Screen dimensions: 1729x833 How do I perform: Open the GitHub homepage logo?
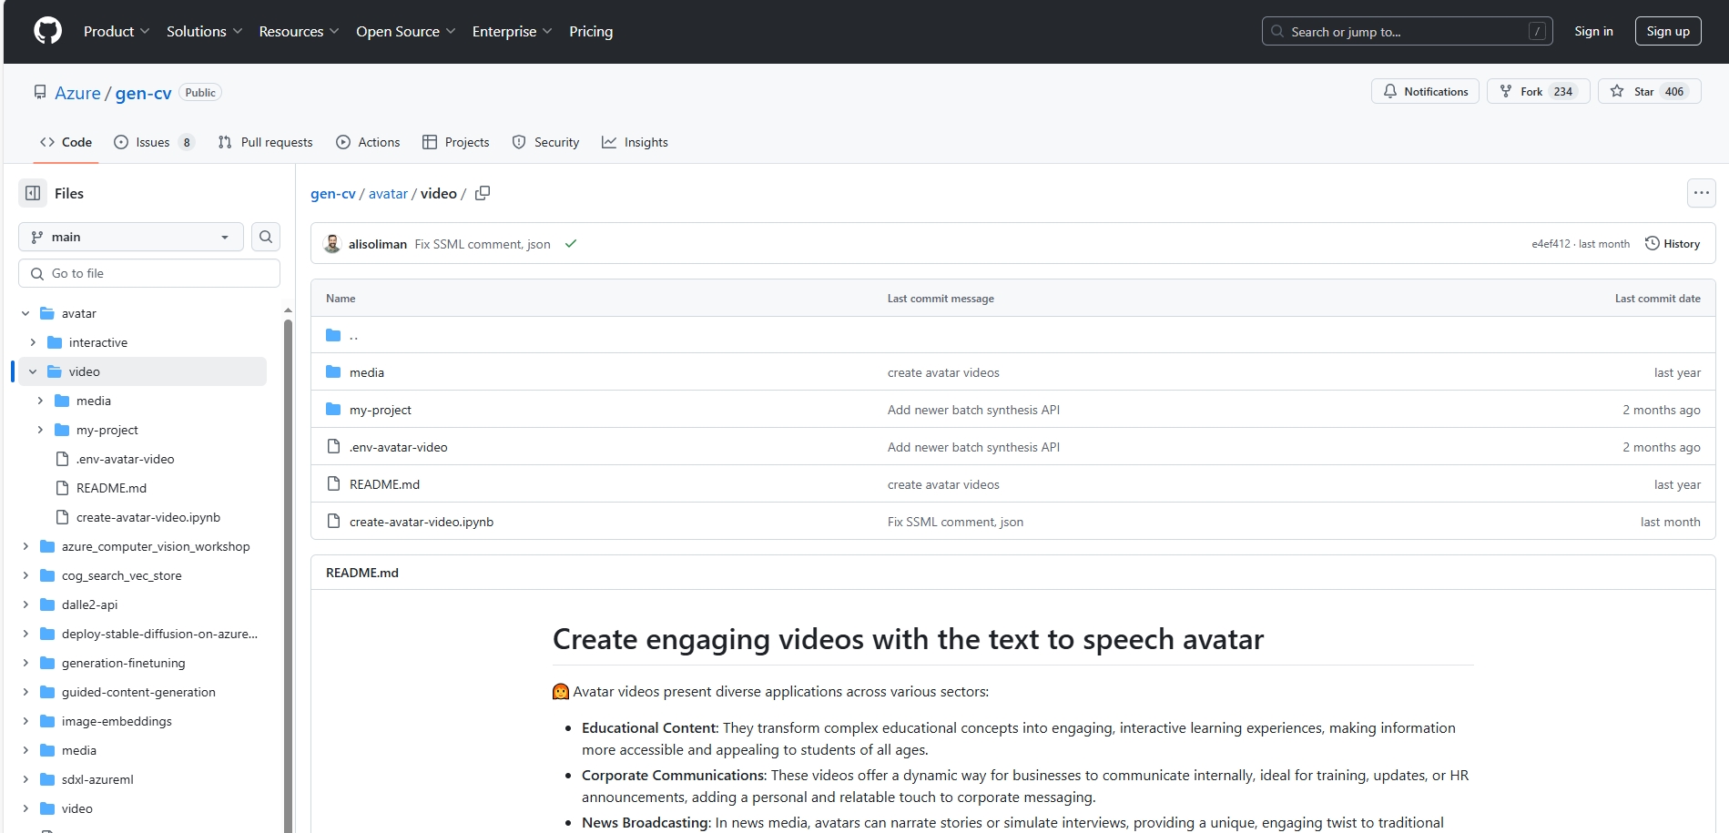pyautogui.click(x=47, y=31)
